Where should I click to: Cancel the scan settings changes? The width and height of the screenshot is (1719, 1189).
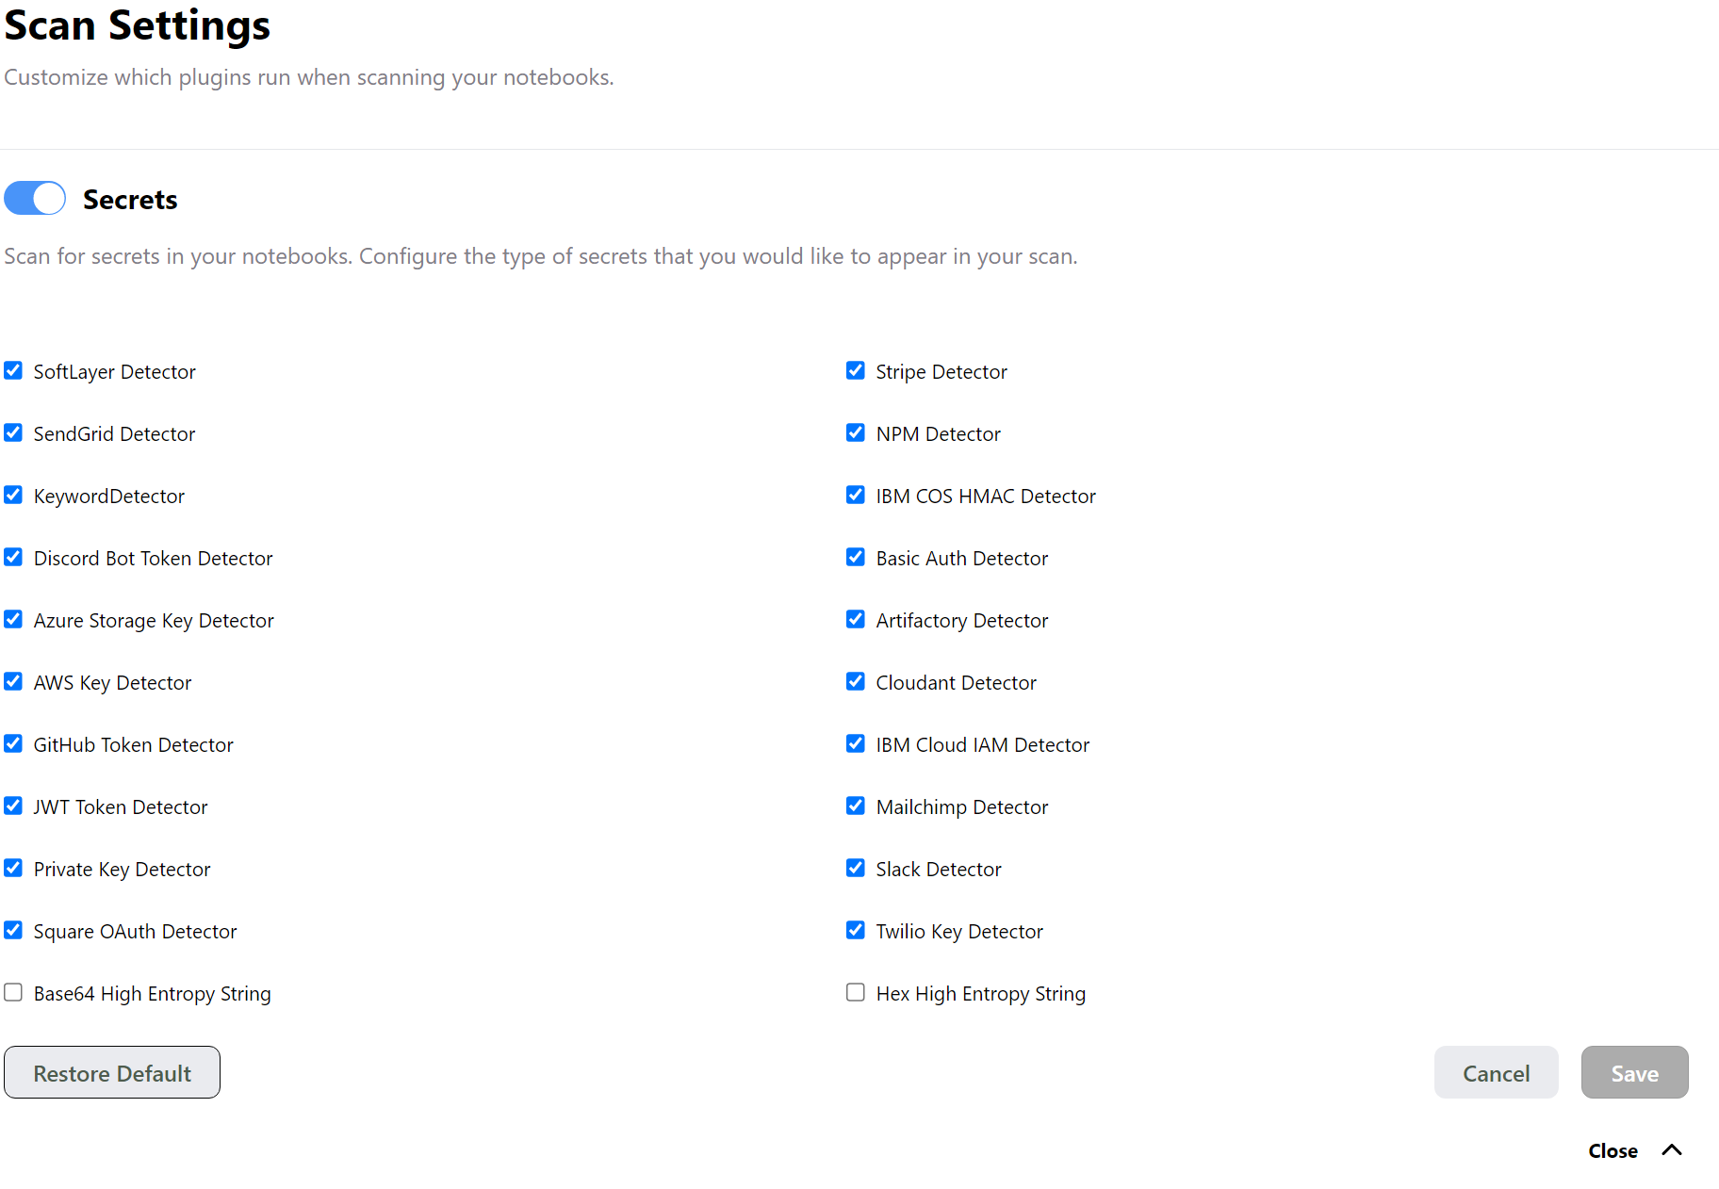1496,1072
